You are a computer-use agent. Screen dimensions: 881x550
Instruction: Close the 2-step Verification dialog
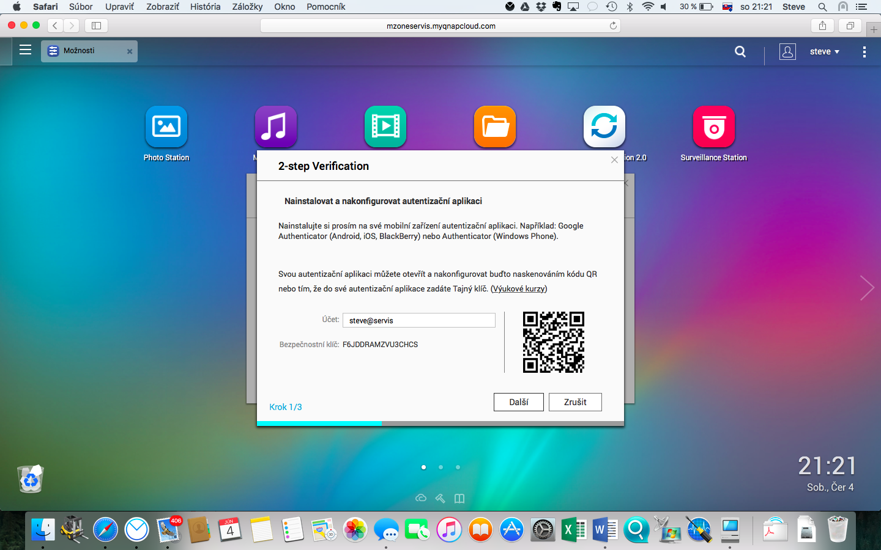pyautogui.click(x=614, y=160)
